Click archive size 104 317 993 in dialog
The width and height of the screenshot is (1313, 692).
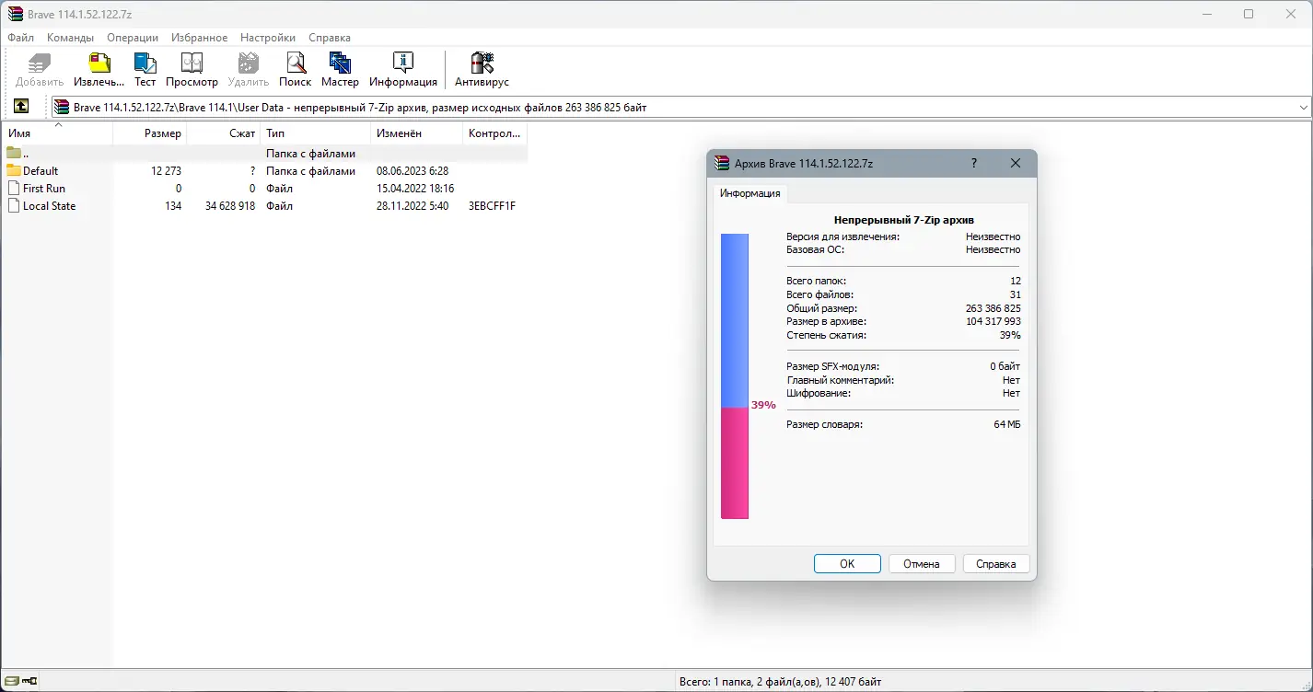pos(993,321)
